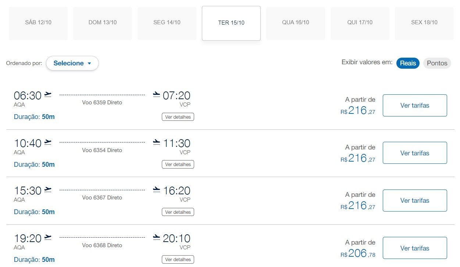Image resolution: width=460 pixels, height=267 pixels.
Task: Select the SEG 14/10 date tab
Action: pos(167,23)
